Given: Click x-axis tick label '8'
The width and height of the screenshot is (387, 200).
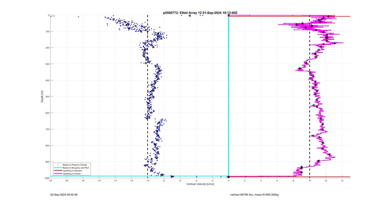Looking at the screenshot, I should (x=293, y=180).
